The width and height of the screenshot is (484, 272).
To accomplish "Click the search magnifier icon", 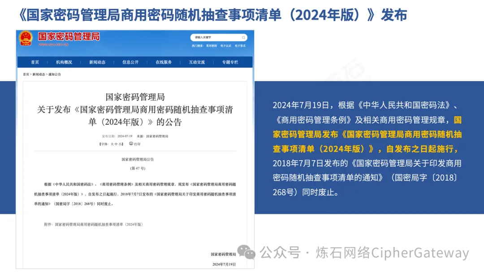I will point(243,38).
